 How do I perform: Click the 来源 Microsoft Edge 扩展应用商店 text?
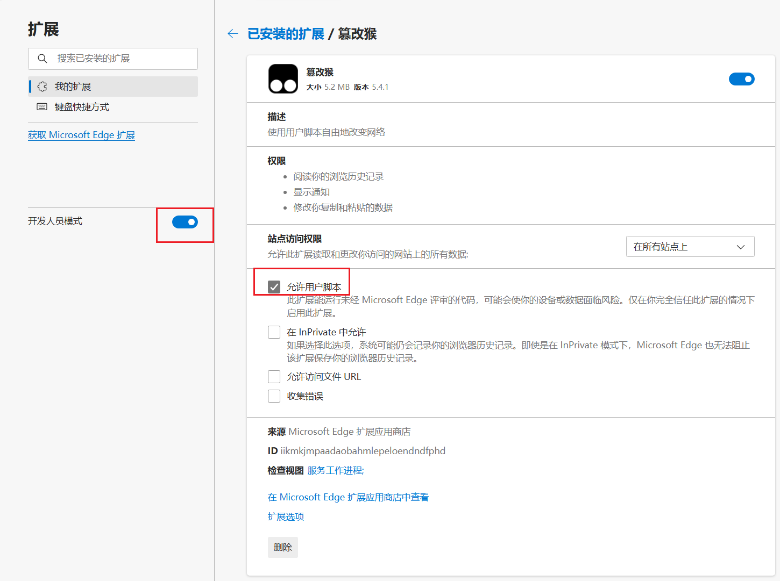pyautogui.click(x=339, y=432)
